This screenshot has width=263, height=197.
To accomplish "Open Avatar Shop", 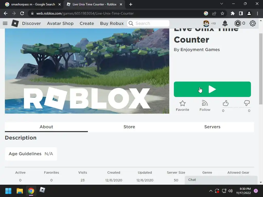I will click(x=60, y=23).
